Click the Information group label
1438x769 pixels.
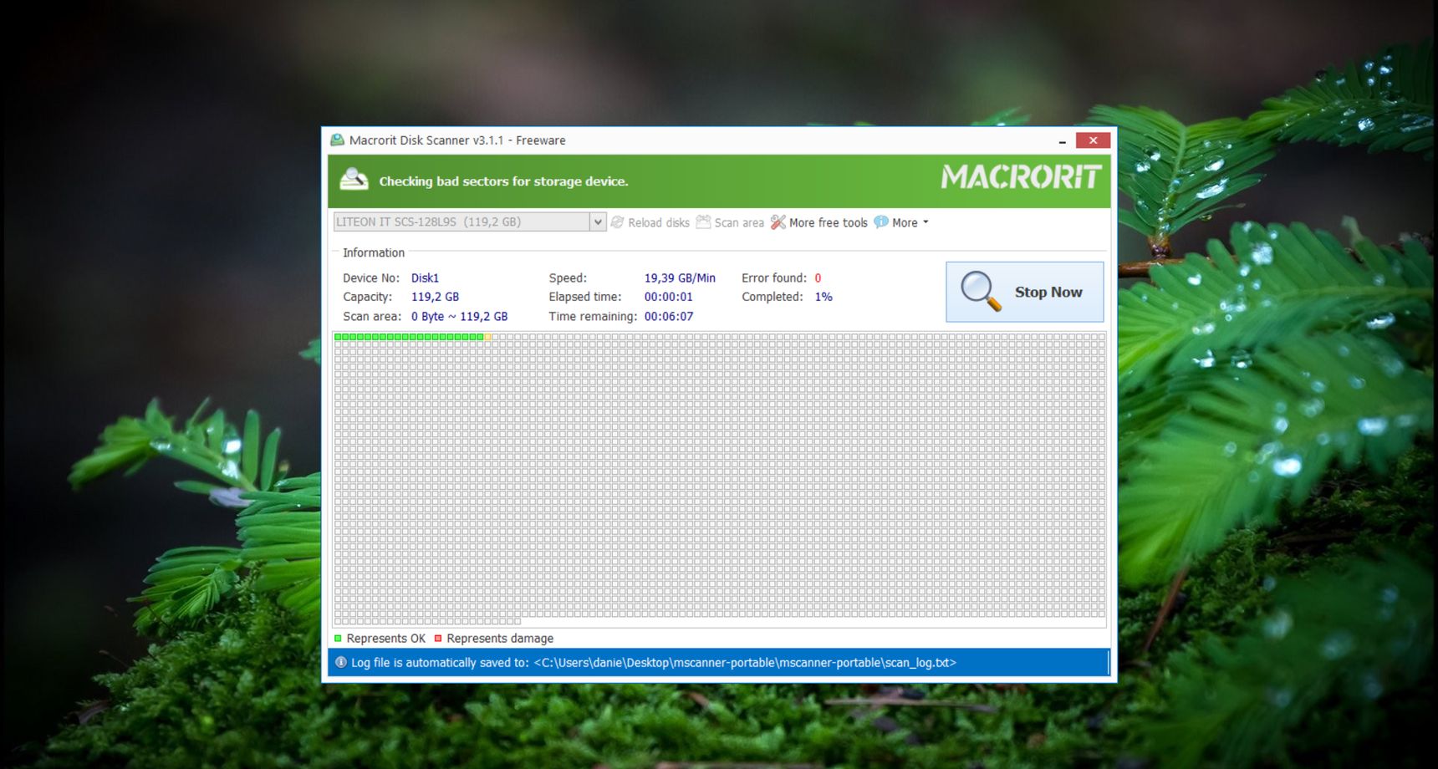click(x=374, y=252)
